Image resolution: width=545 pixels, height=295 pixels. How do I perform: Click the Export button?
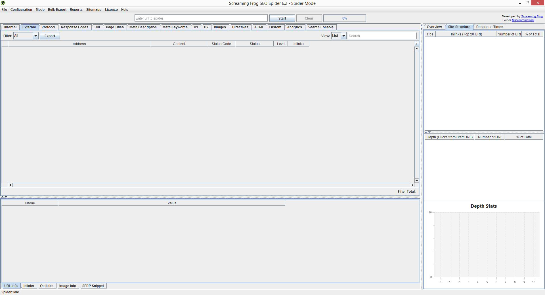[50, 36]
